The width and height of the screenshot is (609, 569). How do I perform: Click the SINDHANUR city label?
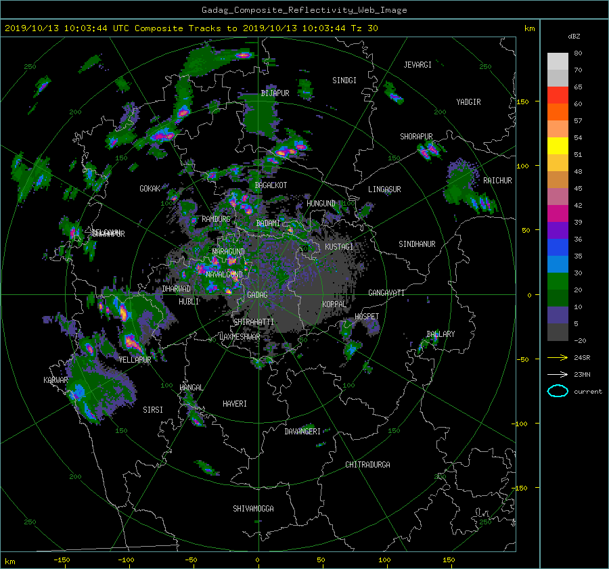pyautogui.click(x=417, y=244)
